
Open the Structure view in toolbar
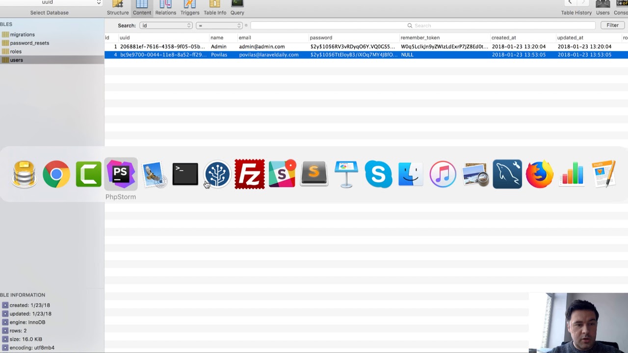[x=118, y=8]
